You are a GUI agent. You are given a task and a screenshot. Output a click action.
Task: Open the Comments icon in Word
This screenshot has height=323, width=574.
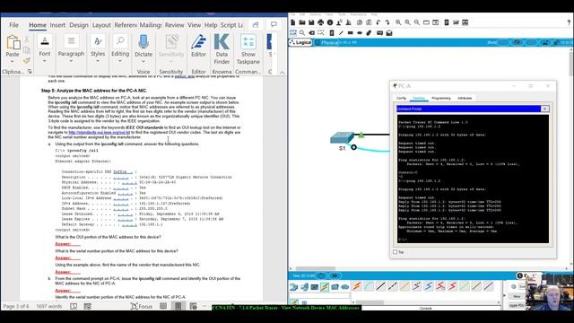[x=274, y=24]
